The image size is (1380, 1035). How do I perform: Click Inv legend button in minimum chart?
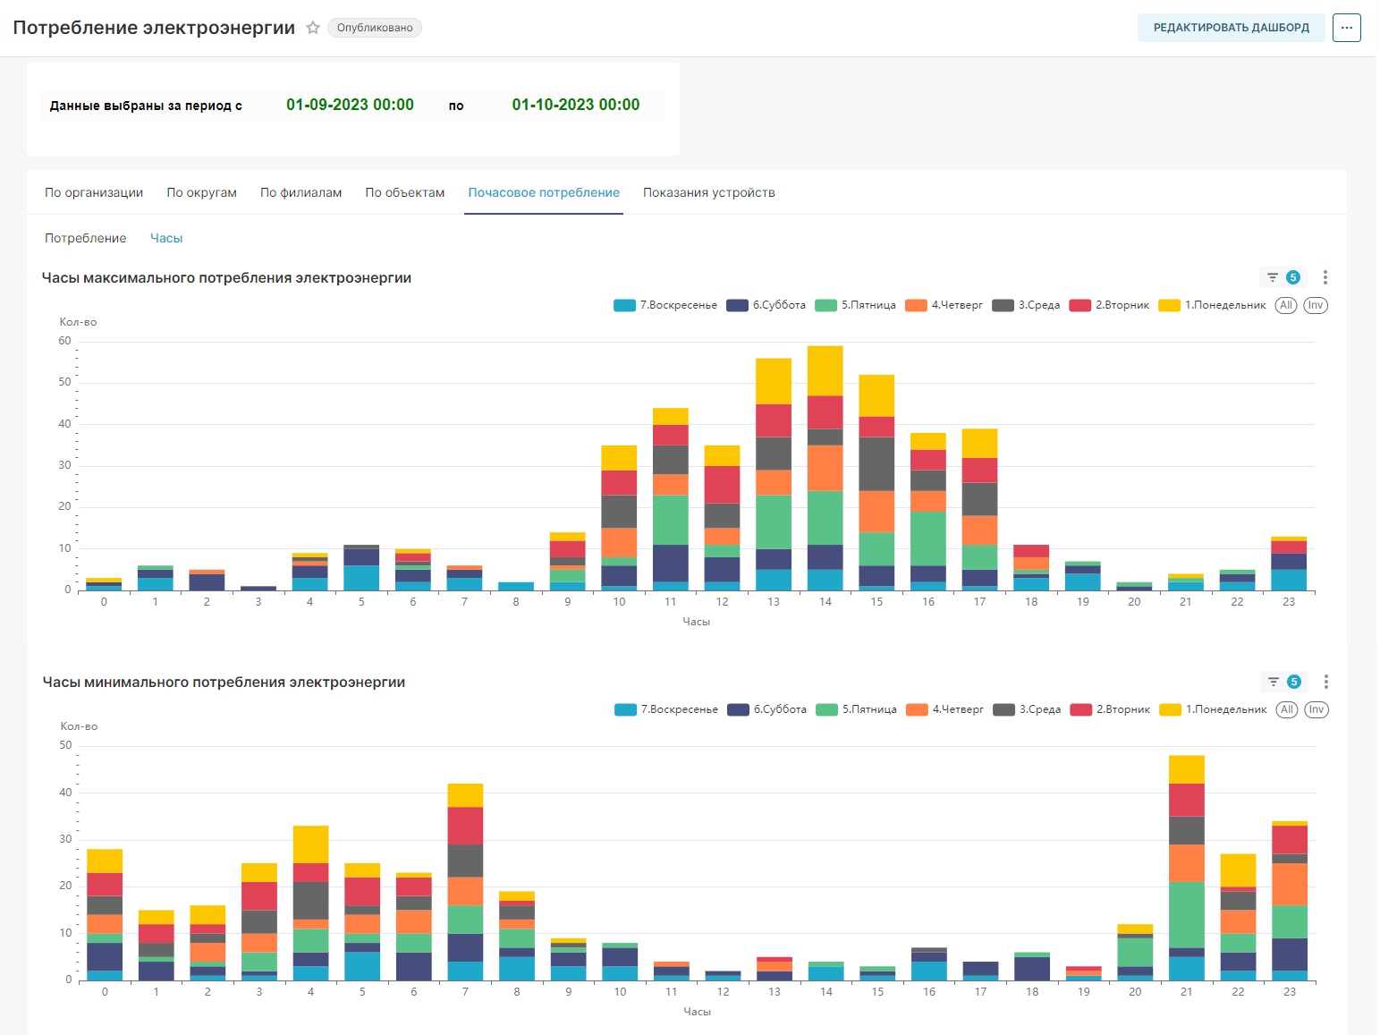click(x=1317, y=709)
